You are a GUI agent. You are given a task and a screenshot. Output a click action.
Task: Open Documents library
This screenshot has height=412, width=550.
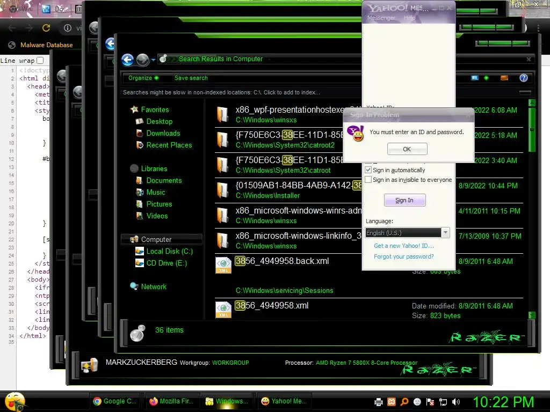pyautogui.click(x=164, y=180)
